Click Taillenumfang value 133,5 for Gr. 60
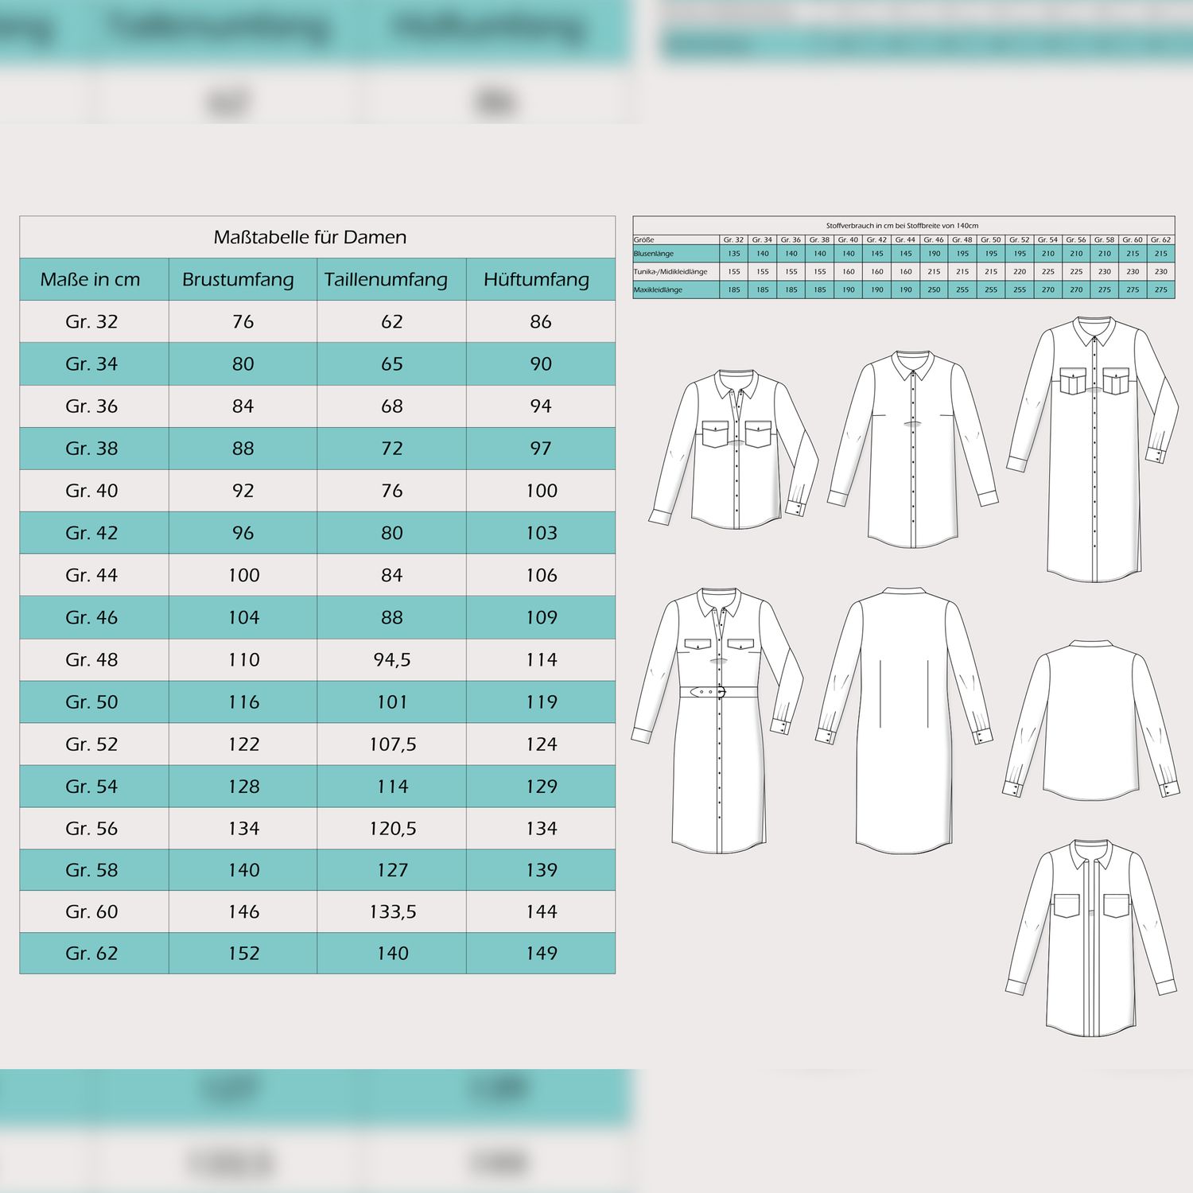The width and height of the screenshot is (1193, 1193). point(393,911)
